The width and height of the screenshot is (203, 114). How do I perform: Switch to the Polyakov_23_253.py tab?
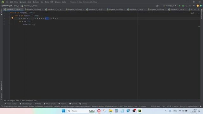[75, 9]
